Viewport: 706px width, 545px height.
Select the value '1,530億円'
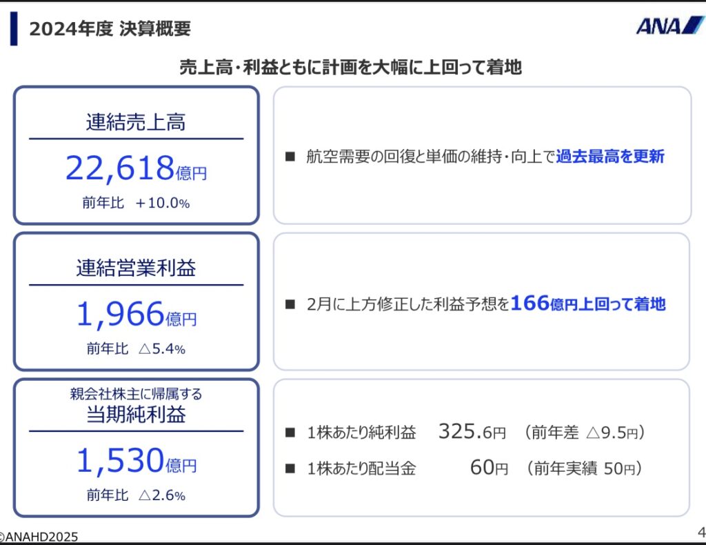point(137,461)
